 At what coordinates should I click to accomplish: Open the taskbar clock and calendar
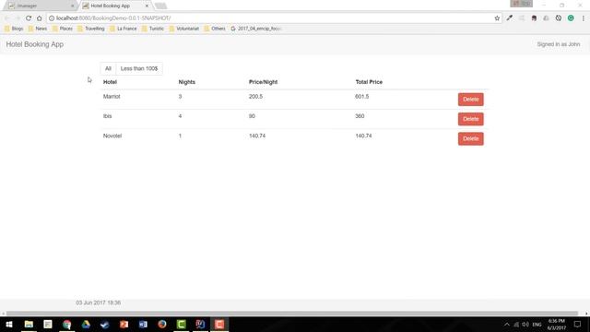pos(557,324)
